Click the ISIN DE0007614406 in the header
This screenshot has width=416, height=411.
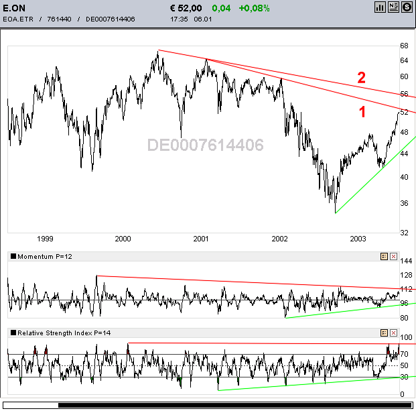[111, 19]
